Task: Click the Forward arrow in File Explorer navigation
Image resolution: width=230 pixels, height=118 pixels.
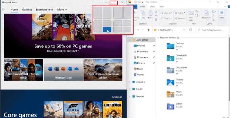Action: click(138, 30)
